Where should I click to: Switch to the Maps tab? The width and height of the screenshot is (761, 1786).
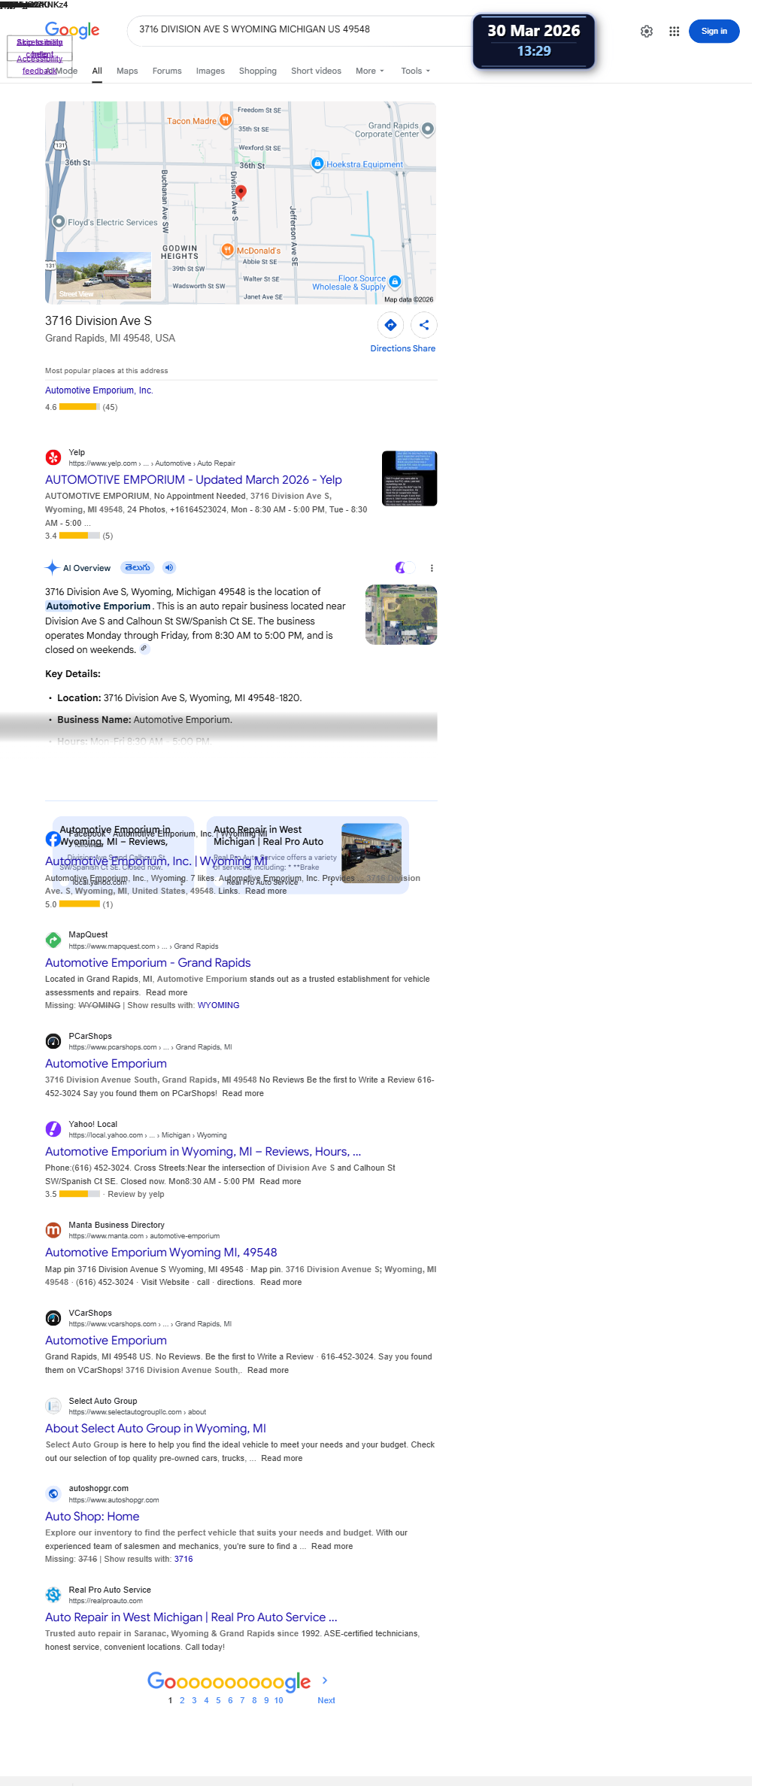click(x=127, y=71)
